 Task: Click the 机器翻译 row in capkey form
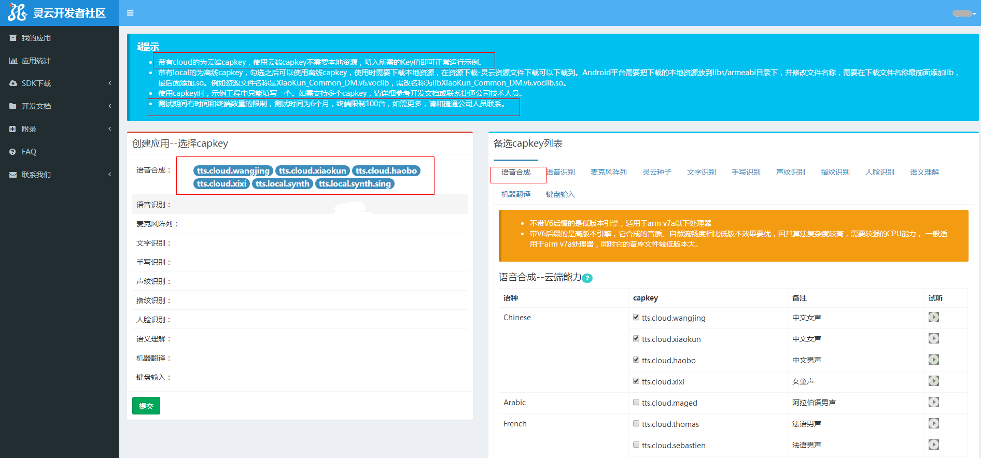[x=300, y=357]
